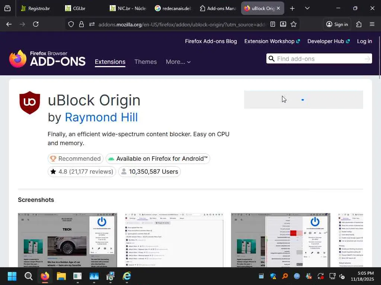Open Windows taskbar search
The image size is (381, 285).
tap(28, 276)
